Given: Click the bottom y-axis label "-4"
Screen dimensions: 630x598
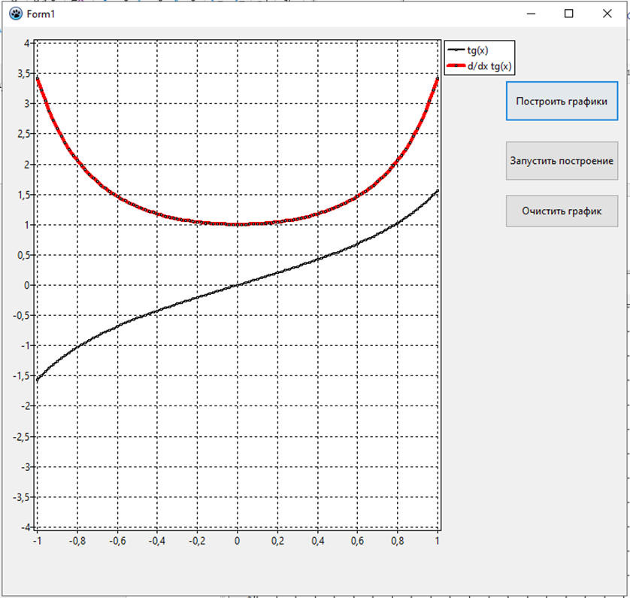Looking at the screenshot, I should click(25, 527).
